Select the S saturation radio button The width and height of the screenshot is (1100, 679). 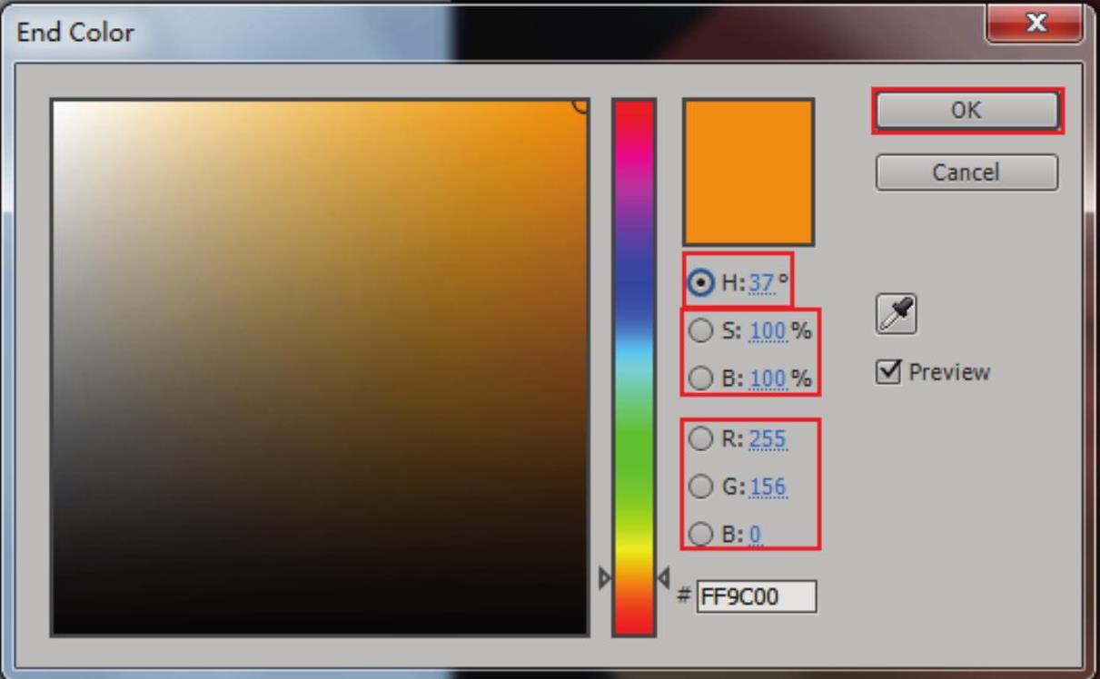pos(700,331)
